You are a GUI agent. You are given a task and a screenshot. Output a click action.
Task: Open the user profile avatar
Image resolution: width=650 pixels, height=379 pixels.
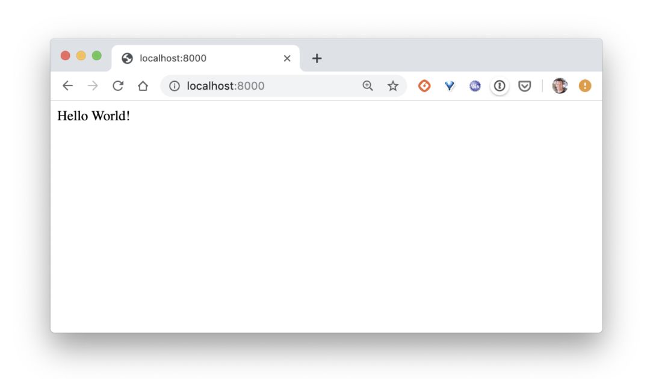coord(560,86)
